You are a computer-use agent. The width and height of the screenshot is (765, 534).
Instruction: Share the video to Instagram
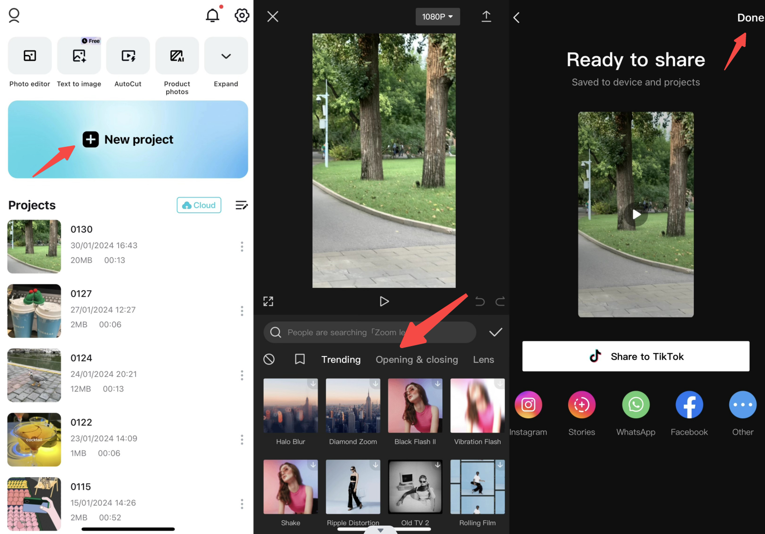[x=528, y=404]
